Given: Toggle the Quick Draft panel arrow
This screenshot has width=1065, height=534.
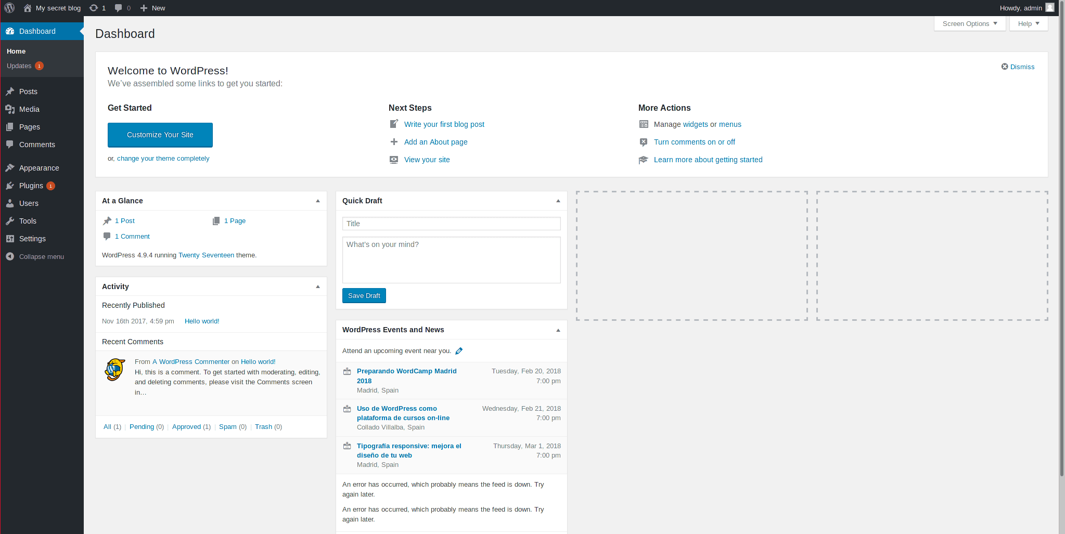Looking at the screenshot, I should (558, 201).
